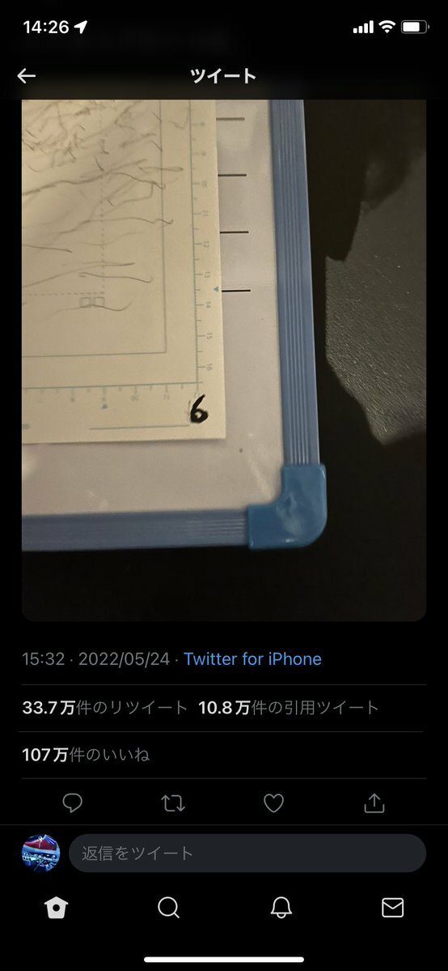View the 33.7万件のリツイート list

pyautogui.click(x=104, y=708)
